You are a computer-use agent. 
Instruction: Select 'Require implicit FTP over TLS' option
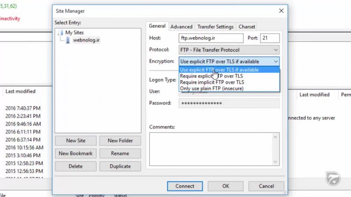212,82
